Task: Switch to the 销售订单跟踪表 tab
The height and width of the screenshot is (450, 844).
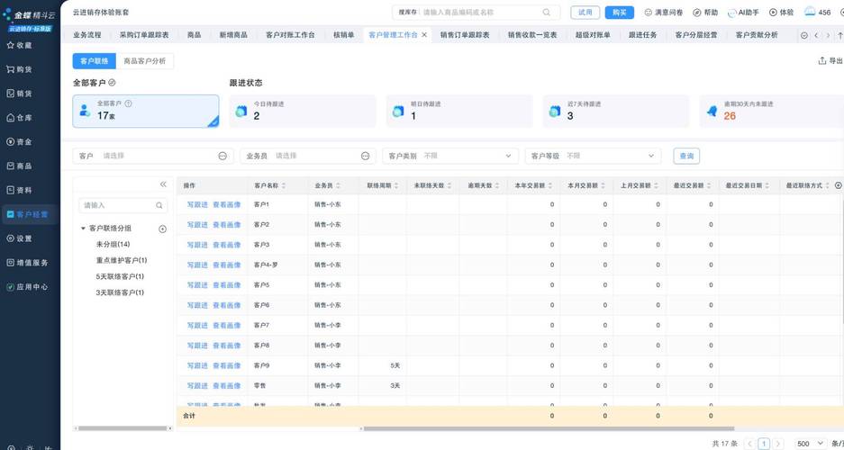Action: click(465, 35)
